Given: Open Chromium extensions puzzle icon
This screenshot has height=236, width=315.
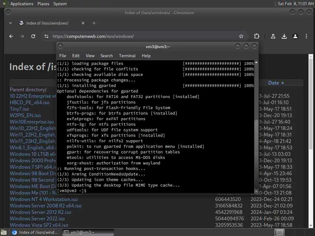Looking at the screenshot, I should [x=257, y=36].
